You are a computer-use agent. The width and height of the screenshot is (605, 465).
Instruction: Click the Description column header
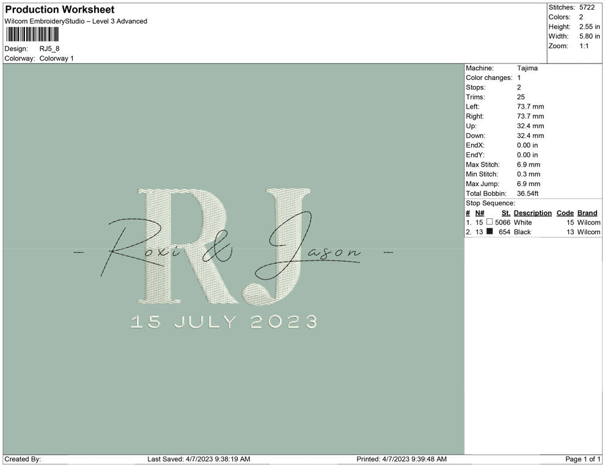(532, 213)
